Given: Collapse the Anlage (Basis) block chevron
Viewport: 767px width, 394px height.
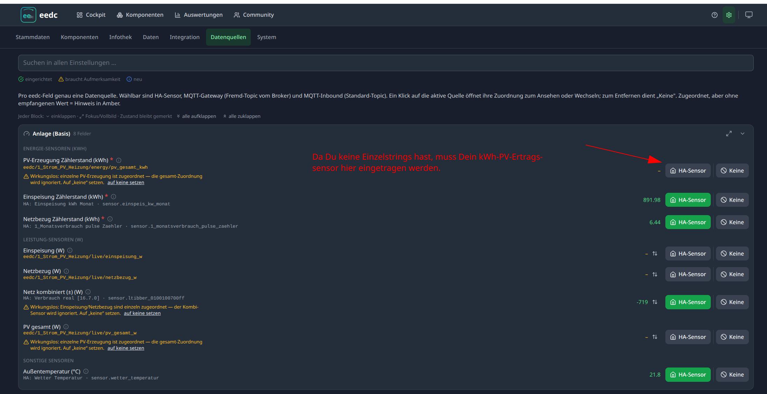Looking at the screenshot, I should tap(743, 134).
